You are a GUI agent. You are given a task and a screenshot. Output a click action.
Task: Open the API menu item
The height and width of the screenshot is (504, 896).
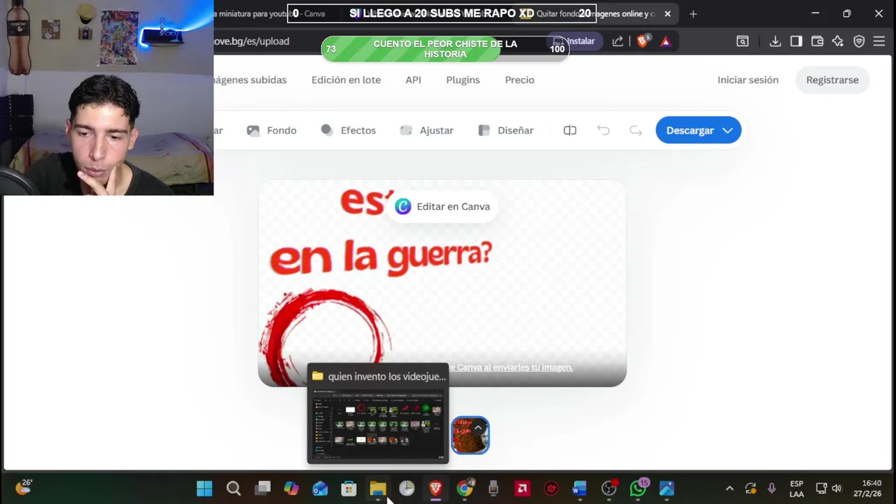point(413,80)
